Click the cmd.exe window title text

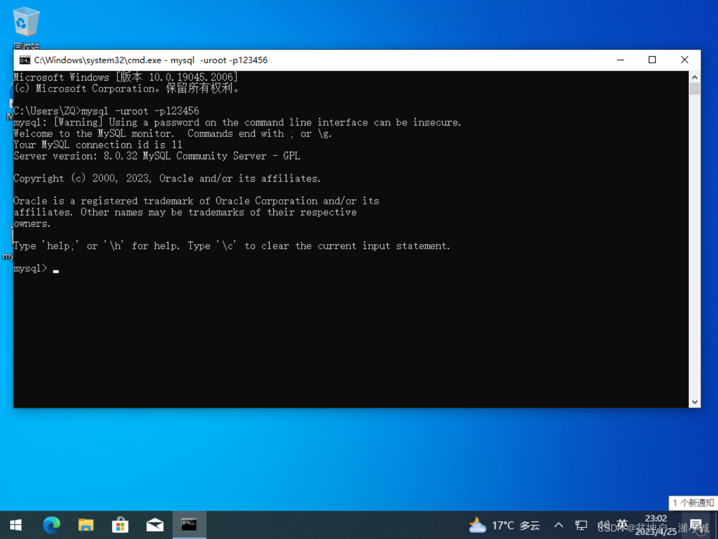[151, 60]
